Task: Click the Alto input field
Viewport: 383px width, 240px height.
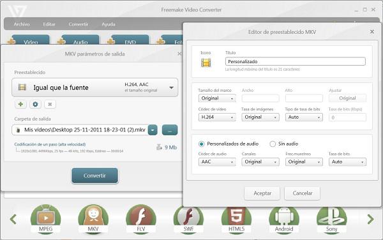Action: [304, 98]
